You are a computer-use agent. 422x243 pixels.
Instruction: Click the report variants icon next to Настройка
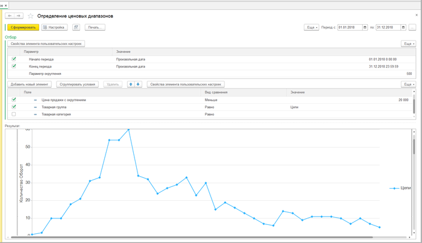76,27
